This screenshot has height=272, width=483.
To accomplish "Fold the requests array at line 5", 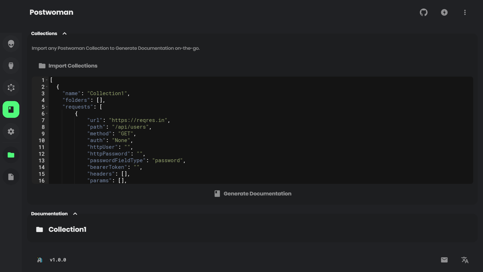I will click(x=47, y=107).
